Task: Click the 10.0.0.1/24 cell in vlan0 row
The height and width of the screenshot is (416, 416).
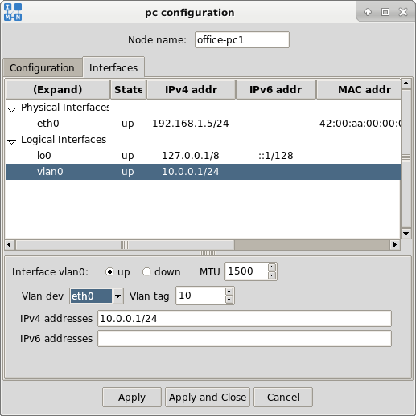Action: pyautogui.click(x=191, y=172)
